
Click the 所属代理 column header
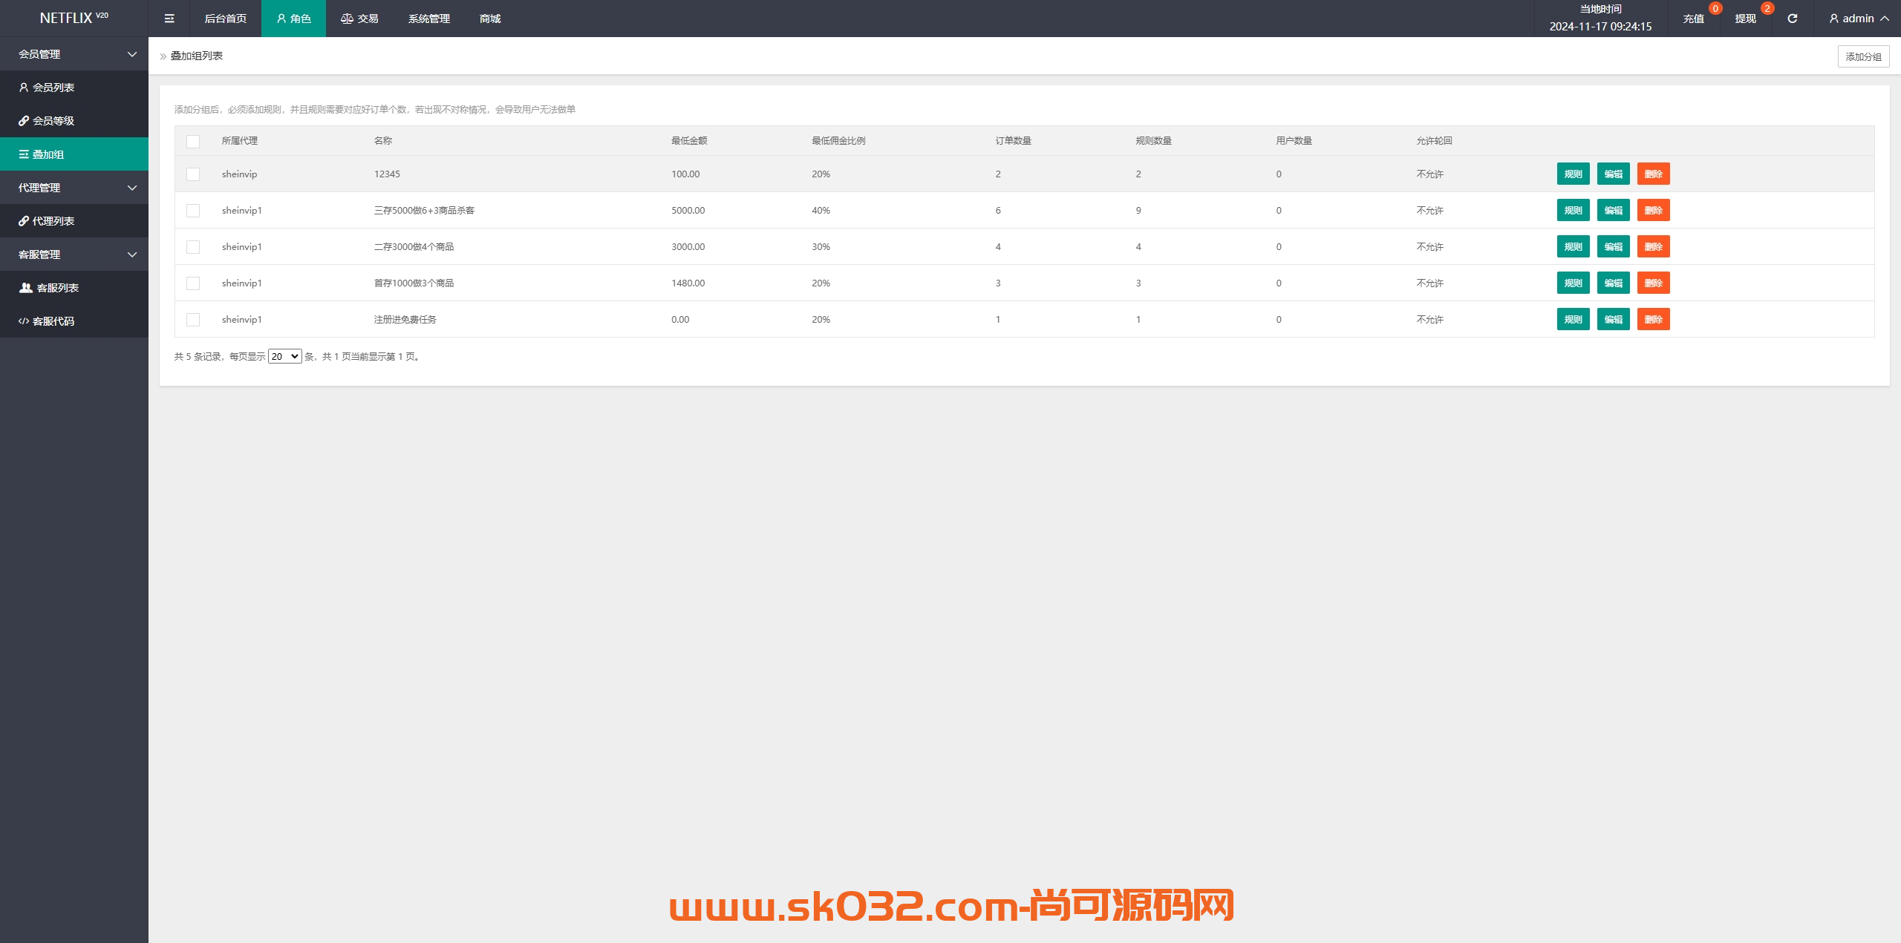pos(240,141)
